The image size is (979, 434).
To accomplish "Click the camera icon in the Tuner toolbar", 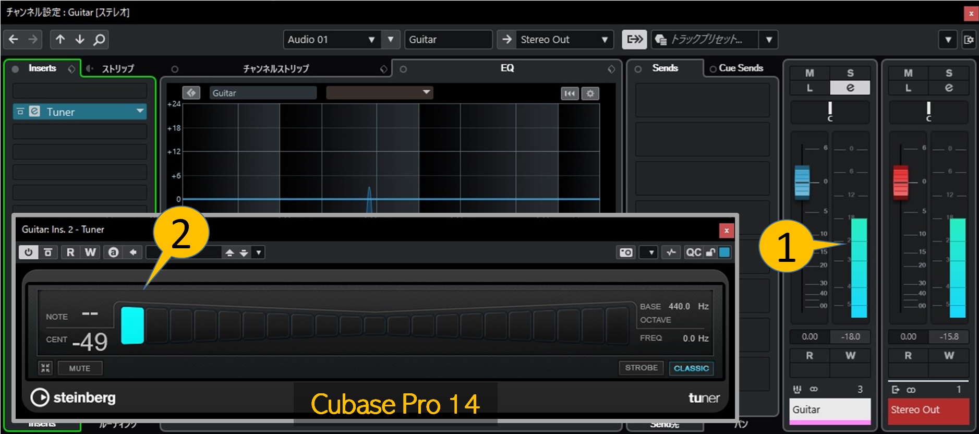I will [626, 253].
